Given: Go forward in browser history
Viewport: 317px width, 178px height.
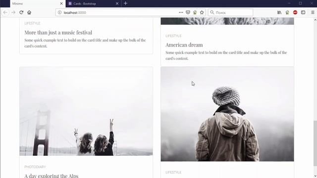Looking at the screenshot, I should click(13, 12).
